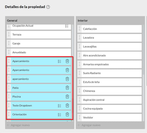The height and width of the screenshot is (133, 147).
Task: Select the Aire acondicionado field text
Action: 94,55
